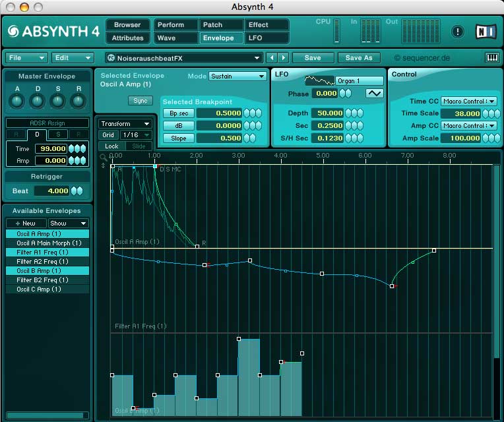Click the ADSR Amp value stepper

[77, 160]
